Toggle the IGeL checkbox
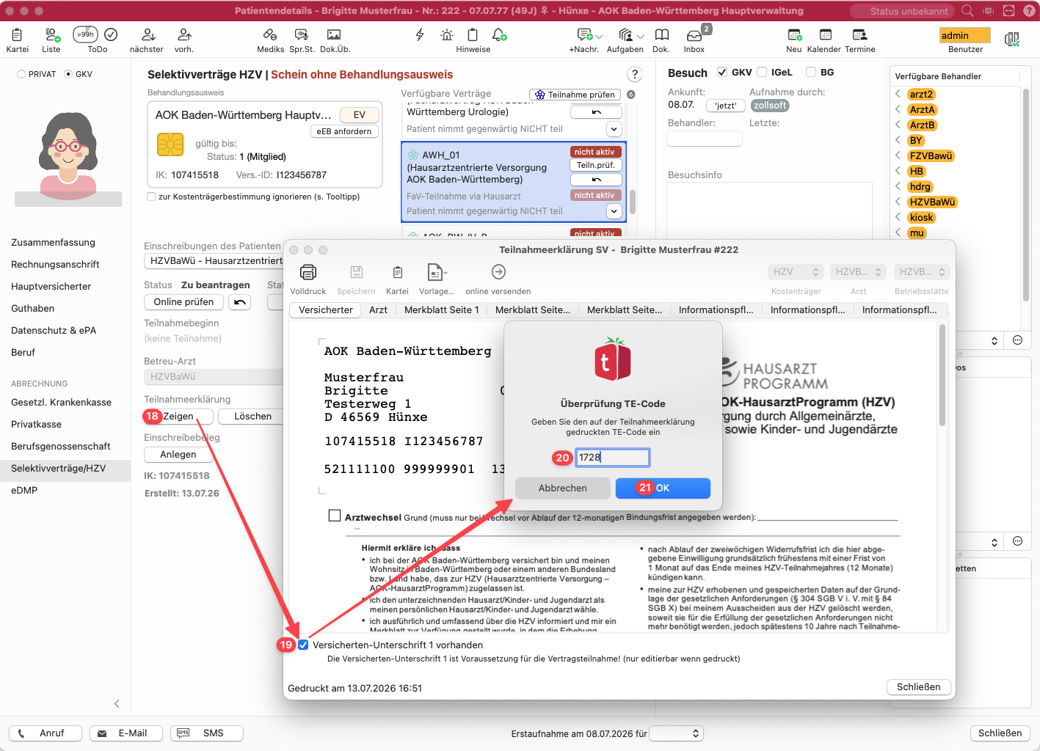This screenshot has width=1040, height=751. point(762,72)
